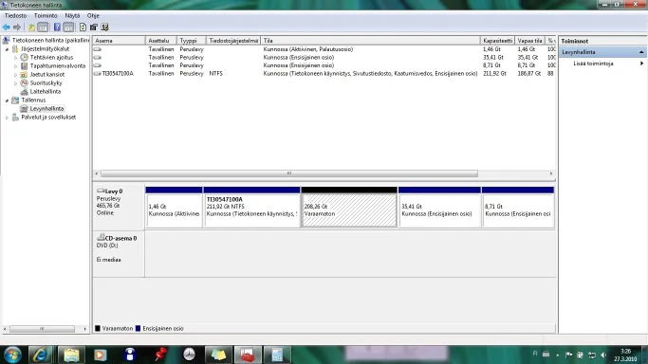Collapse the Järjestelmätyökalut tree node
648x364 pixels.
[x=7, y=49]
